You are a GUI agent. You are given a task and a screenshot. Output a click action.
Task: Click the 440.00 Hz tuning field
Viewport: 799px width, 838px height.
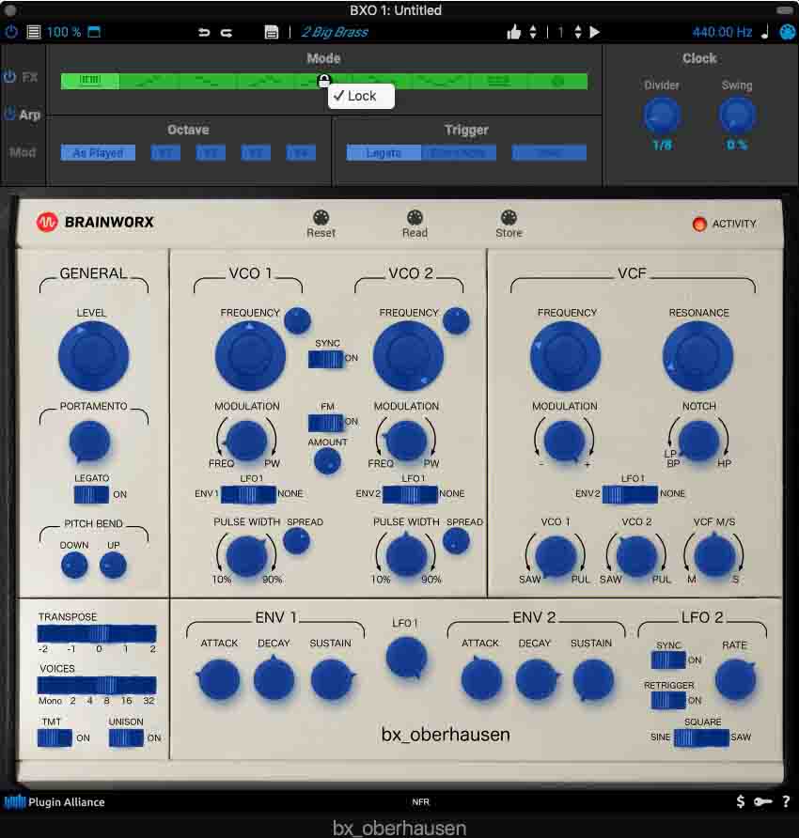coord(722,32)
